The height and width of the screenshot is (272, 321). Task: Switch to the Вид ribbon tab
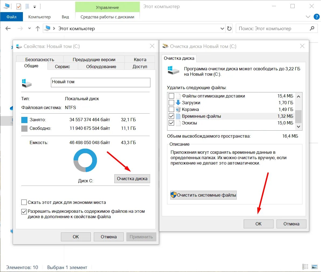[65, 17]
